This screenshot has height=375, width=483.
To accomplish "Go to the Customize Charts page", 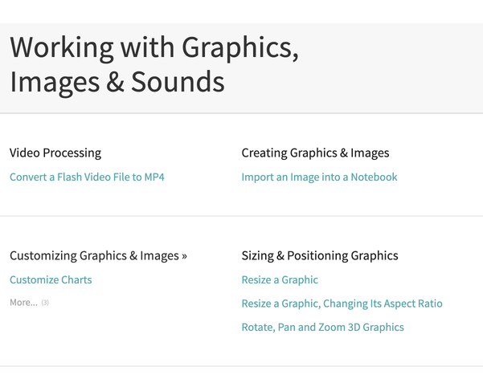I will coord(51,279).
